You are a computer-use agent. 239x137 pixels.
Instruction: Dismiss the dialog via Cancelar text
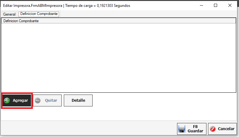point(226,129)
